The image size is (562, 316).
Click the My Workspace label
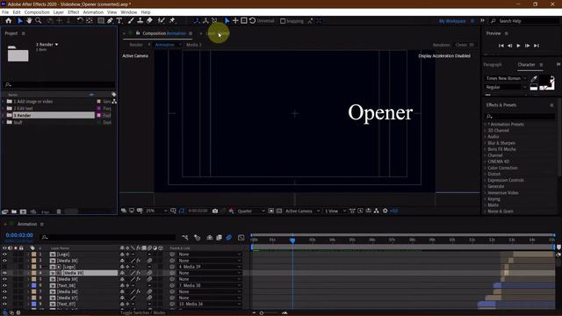pyautogui.click(x=452, y=21)
